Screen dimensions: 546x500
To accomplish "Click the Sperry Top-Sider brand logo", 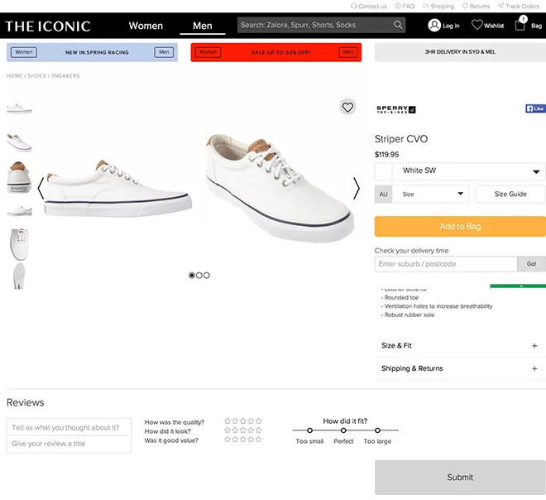I will pos(396,109).
